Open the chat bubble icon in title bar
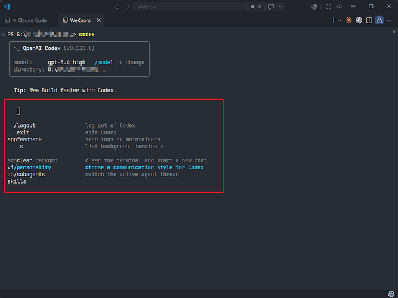This screenshot has height=298, width=398. coord(271,7)
